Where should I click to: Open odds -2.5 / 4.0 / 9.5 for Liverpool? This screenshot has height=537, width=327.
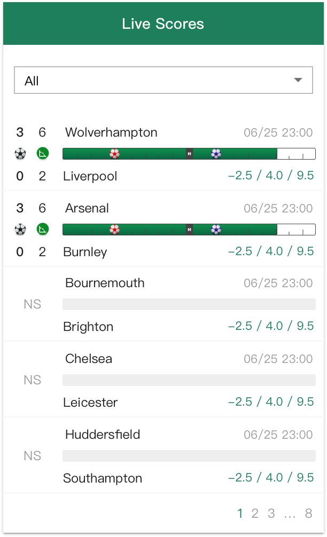[x=272, y=176]
